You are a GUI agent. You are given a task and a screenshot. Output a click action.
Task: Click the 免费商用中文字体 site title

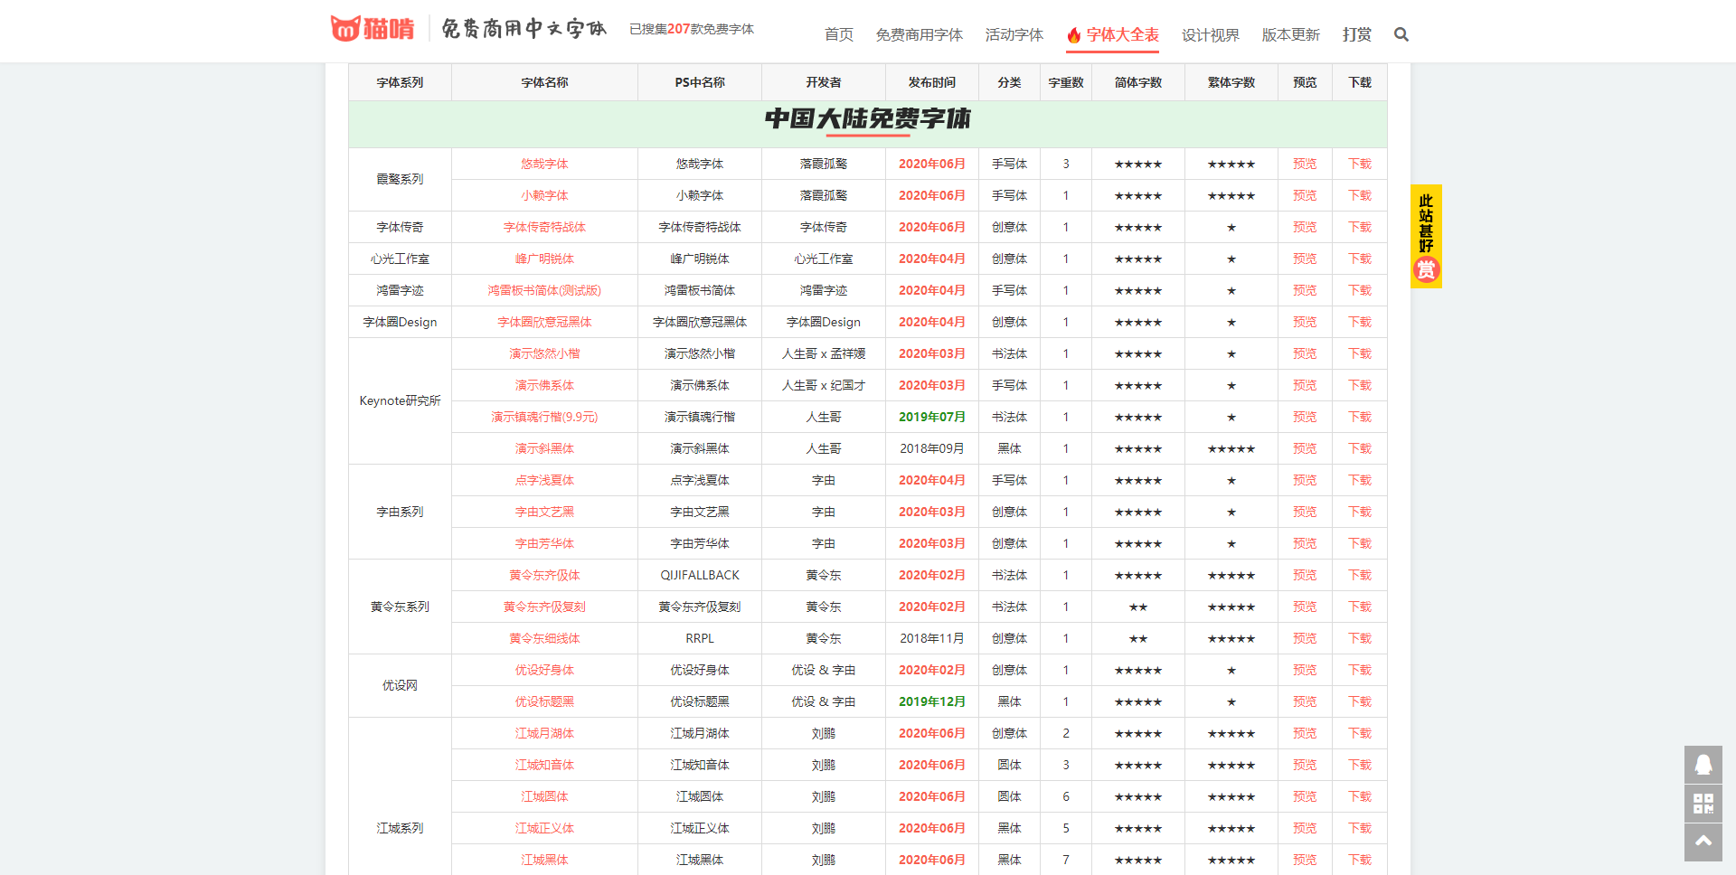tap(524, 29)
